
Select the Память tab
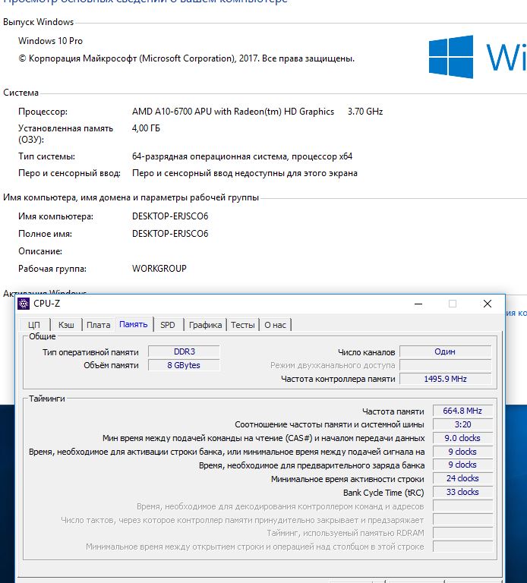pos(134,324)
